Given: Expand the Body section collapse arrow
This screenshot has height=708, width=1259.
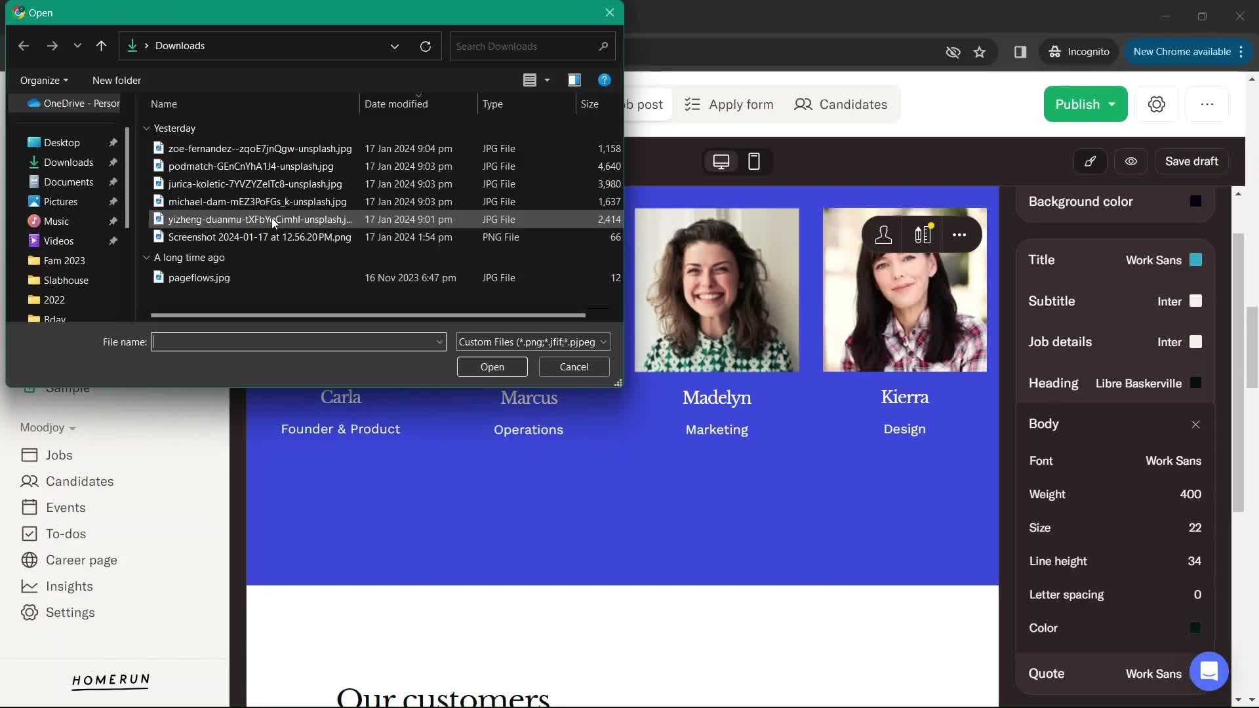Looking at the screenshot, I should pos(1196,423).
